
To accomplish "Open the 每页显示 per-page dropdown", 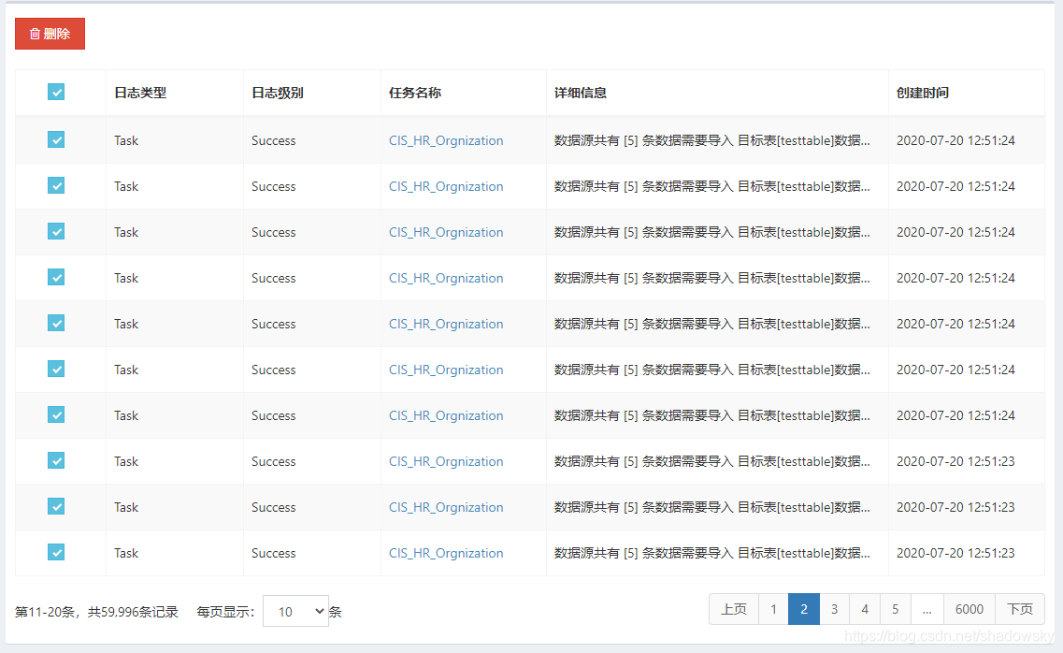I will tap(295, 609).
